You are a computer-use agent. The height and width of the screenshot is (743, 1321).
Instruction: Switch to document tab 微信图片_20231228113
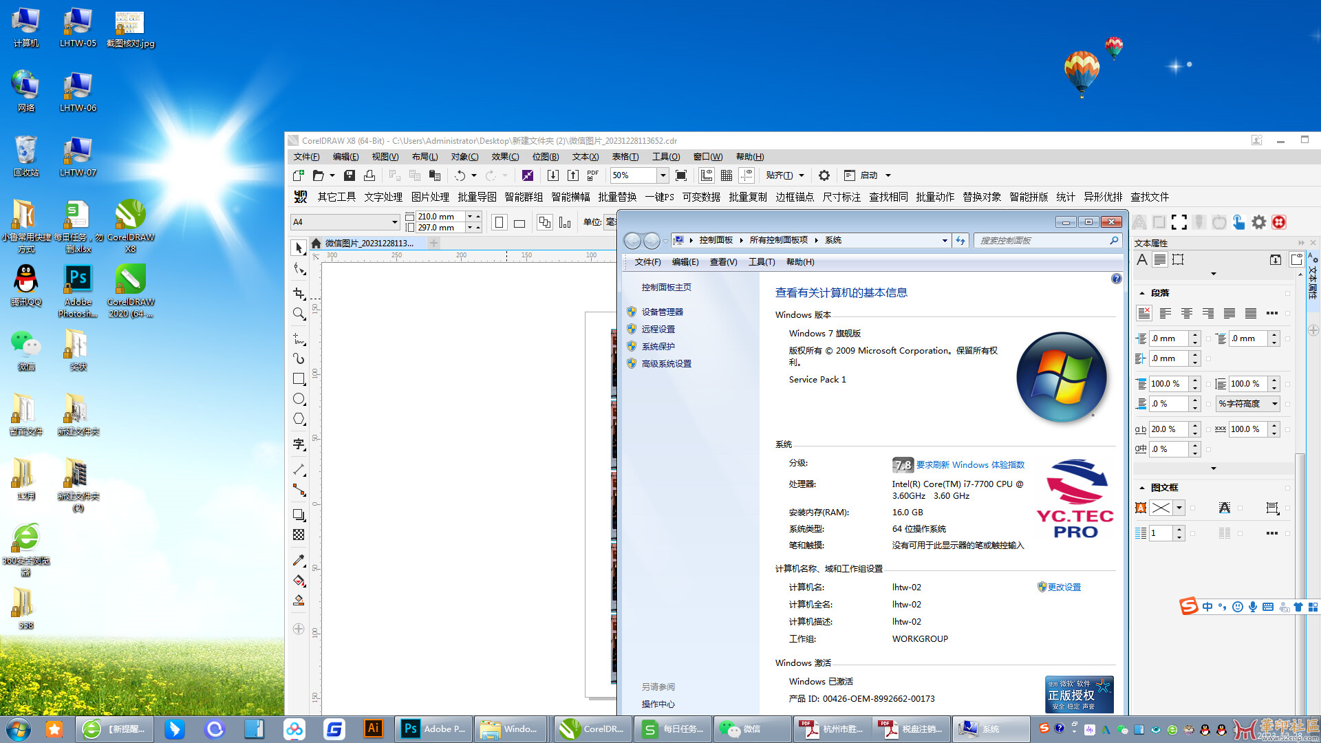coord(369,243)
